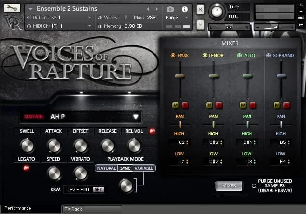
Task: Click the Swell knob
Action: point(27,145)
